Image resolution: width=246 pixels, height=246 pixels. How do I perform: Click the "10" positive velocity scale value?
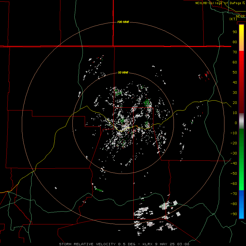235,113
